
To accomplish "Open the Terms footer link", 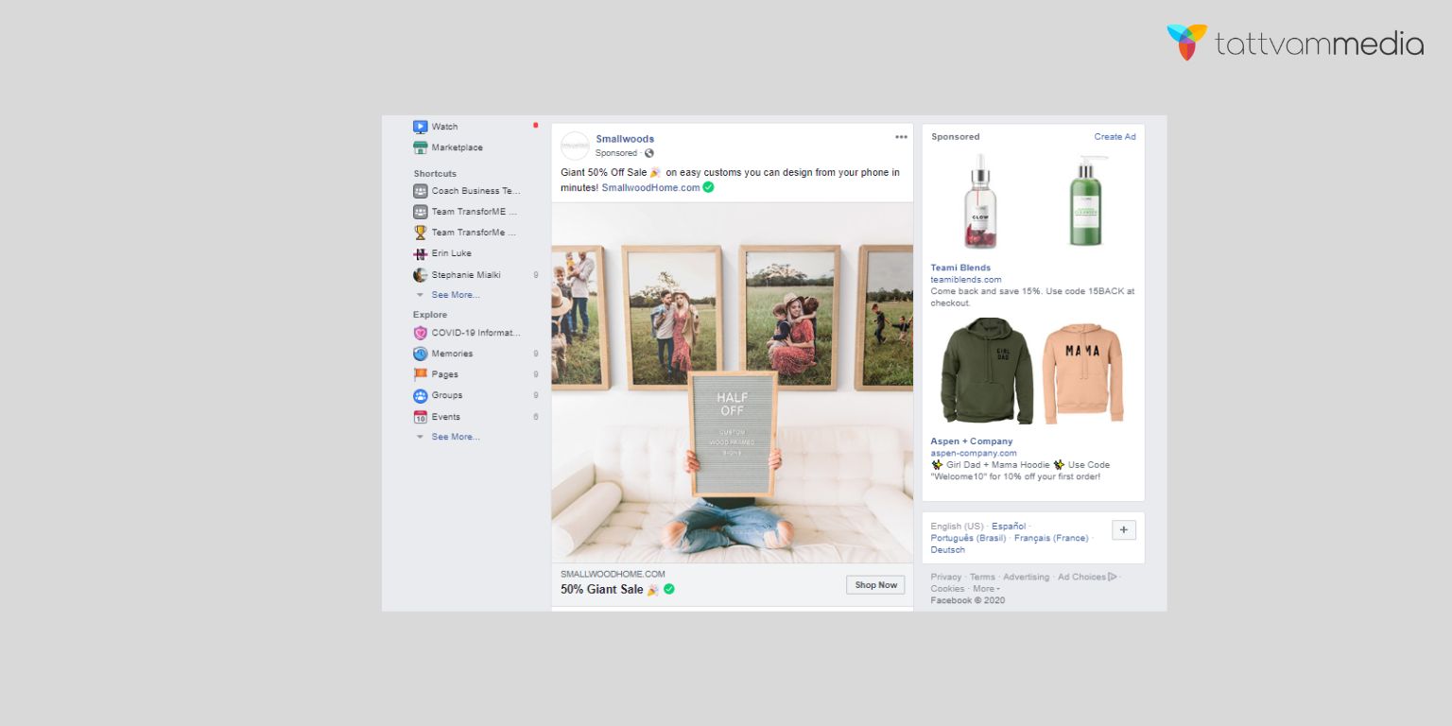I will 982,577.
